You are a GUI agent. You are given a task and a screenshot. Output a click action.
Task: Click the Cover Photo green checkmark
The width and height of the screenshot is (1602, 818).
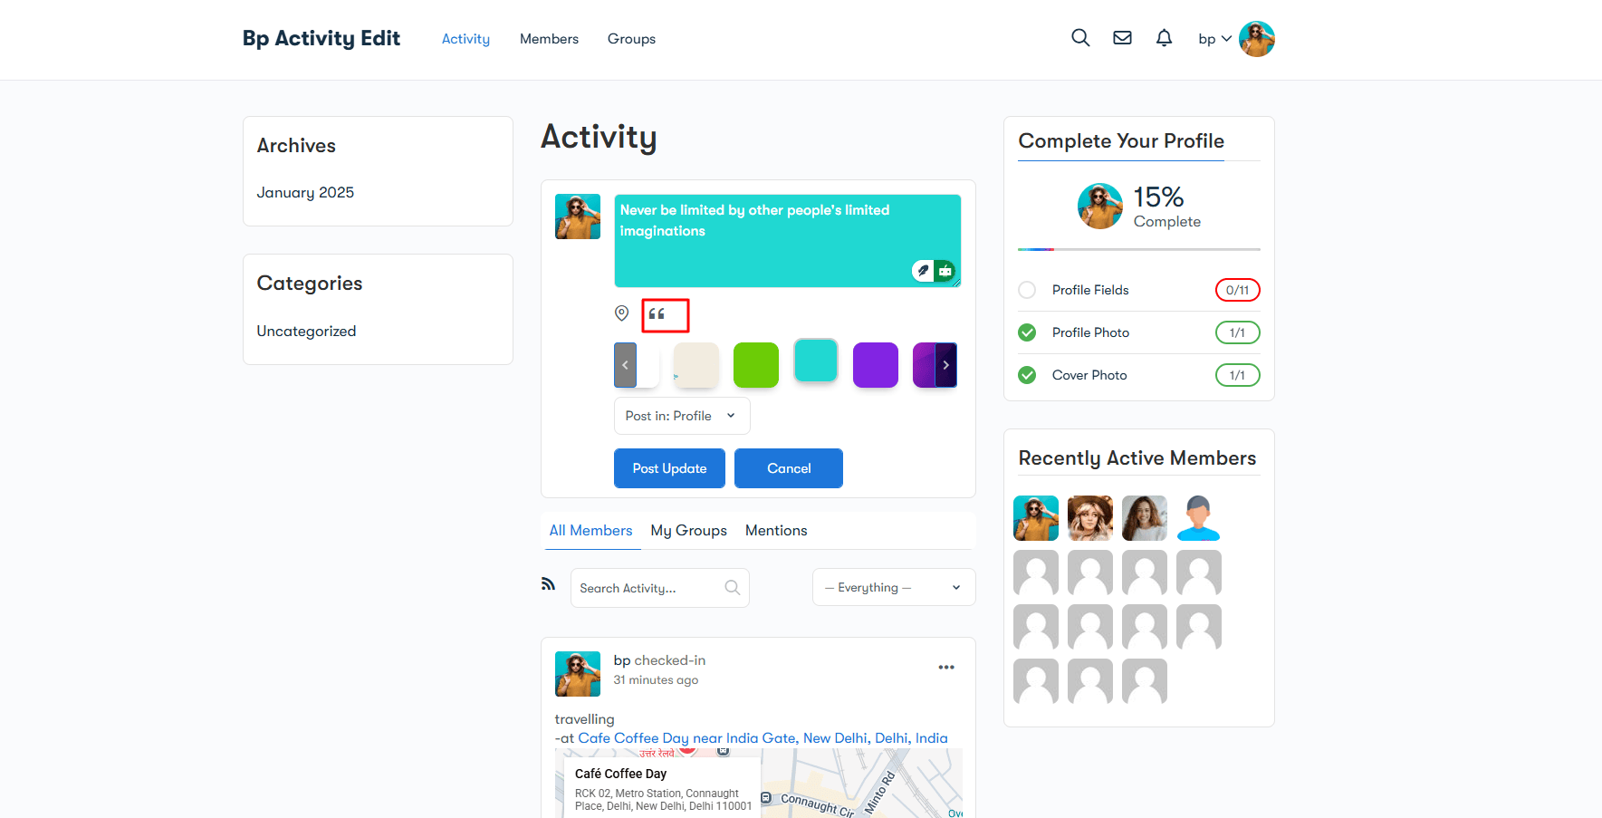pyautogui.click(x=1027, y=375)
